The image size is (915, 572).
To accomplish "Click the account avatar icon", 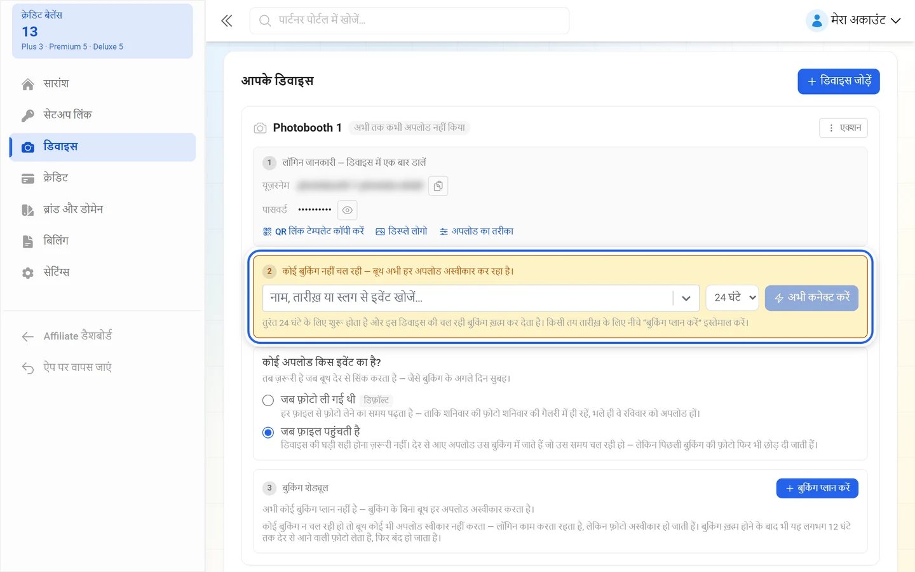I will point(817,20).
